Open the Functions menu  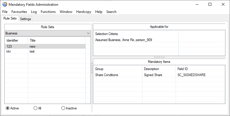tap(48, 12)
